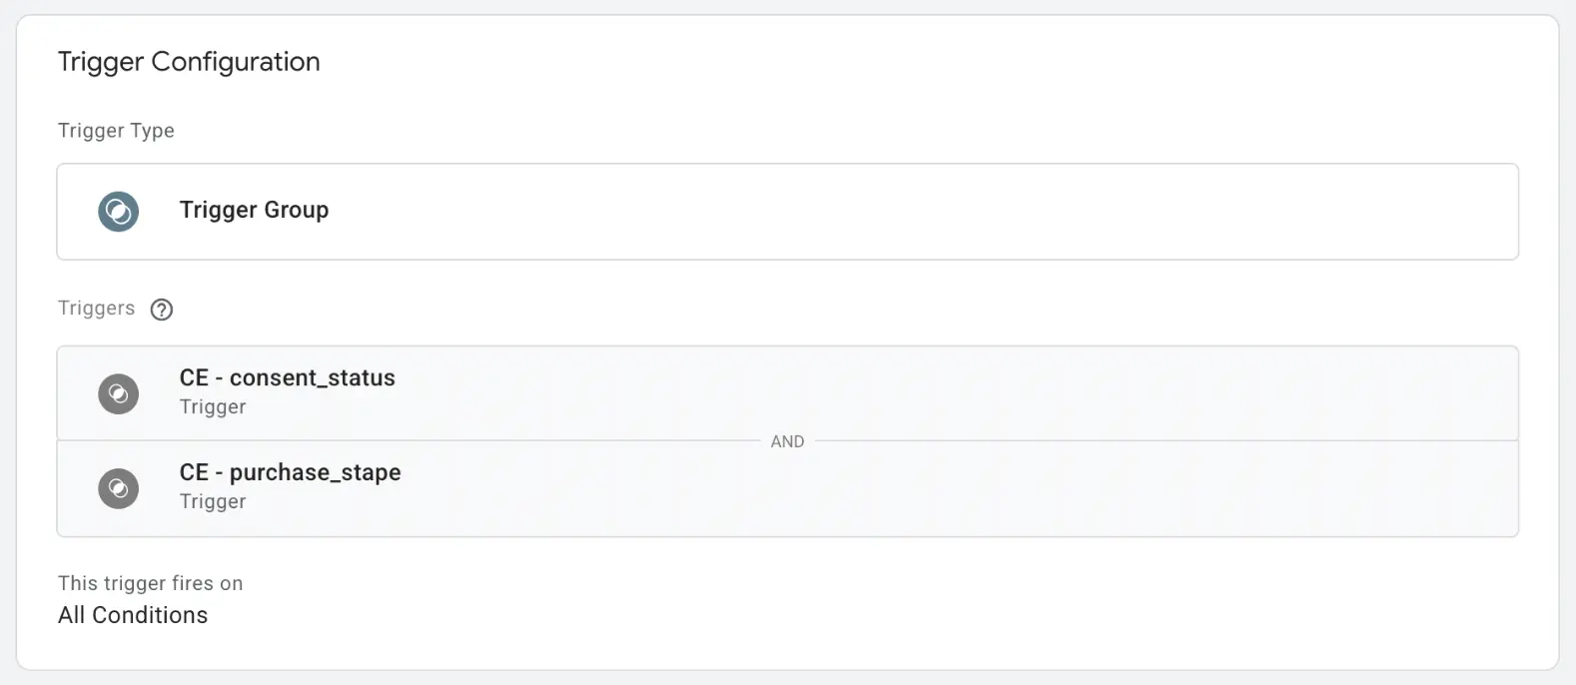Image resolution: width=1576 pixels, height=685 pixels.
Task: Click the Triggers section label
Action: coord(96,308)
